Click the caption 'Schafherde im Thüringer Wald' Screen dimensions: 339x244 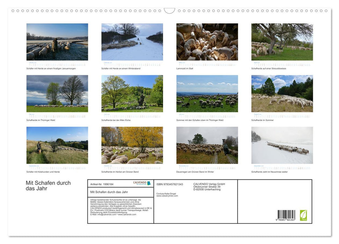[41, 120]
